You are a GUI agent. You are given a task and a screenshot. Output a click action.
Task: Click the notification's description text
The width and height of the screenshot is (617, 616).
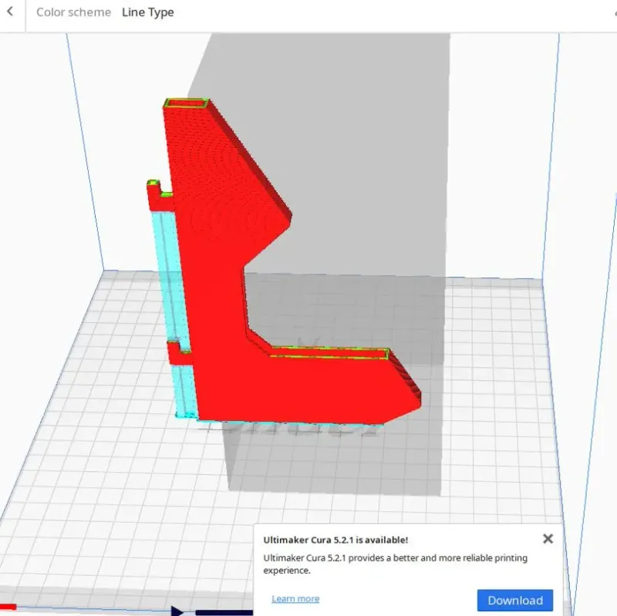click(395, 564)
